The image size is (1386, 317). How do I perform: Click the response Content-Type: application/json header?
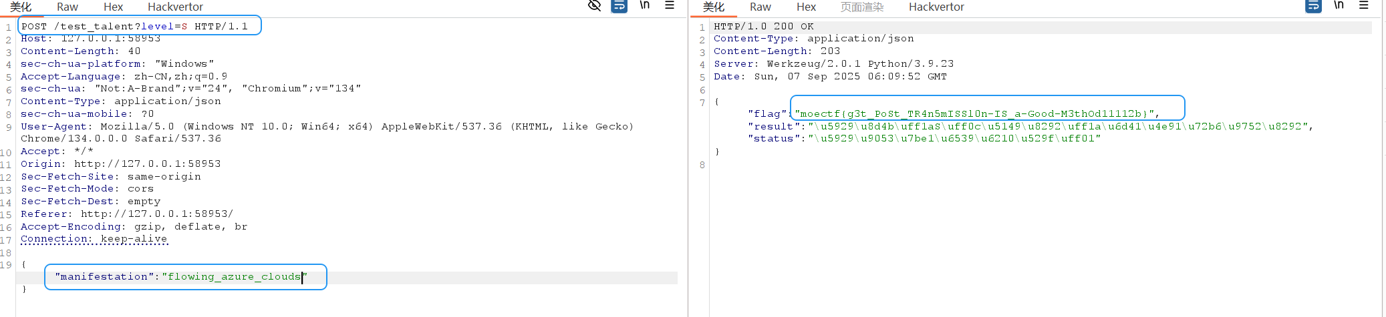click(813, 39)
